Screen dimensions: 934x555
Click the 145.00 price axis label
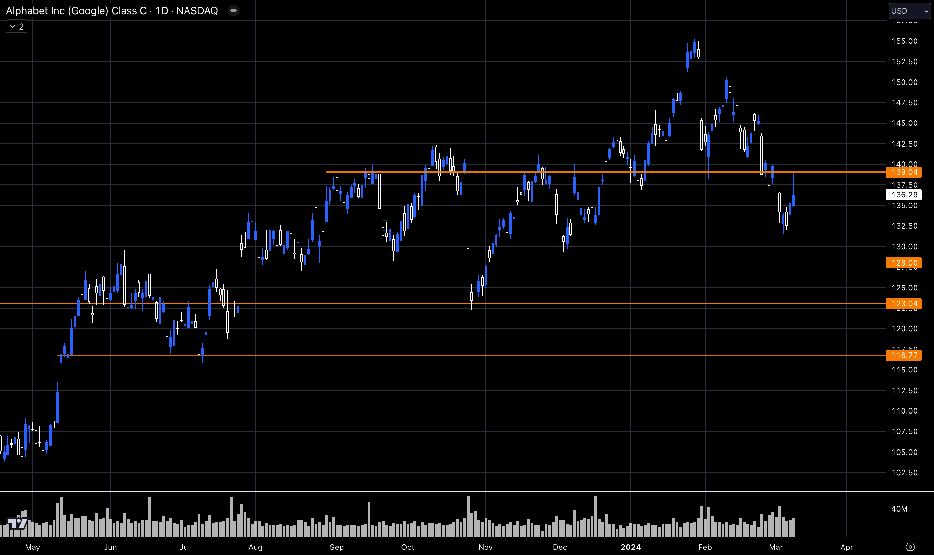904,123
